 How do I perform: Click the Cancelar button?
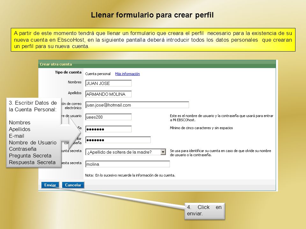point(73,185)
